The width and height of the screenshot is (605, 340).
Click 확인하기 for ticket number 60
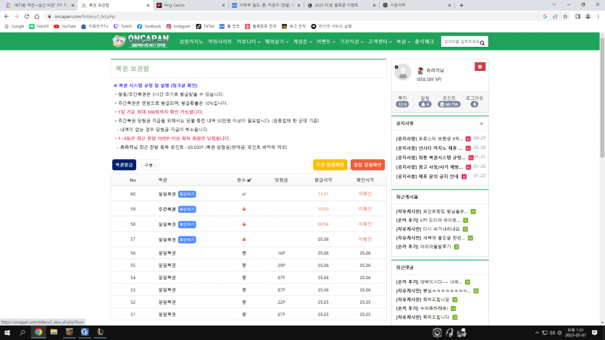coord(187,195)
